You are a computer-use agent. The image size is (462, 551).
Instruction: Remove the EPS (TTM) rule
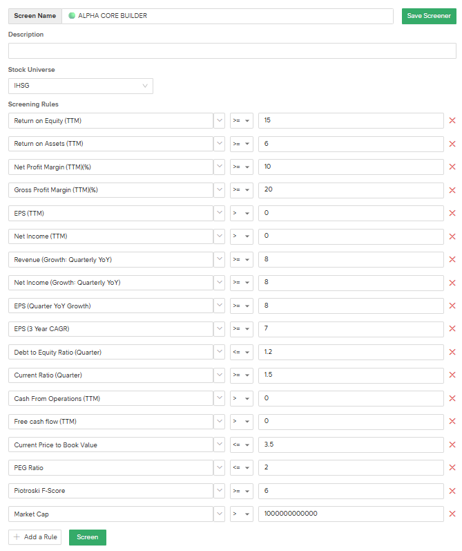[x=452, y=213]
